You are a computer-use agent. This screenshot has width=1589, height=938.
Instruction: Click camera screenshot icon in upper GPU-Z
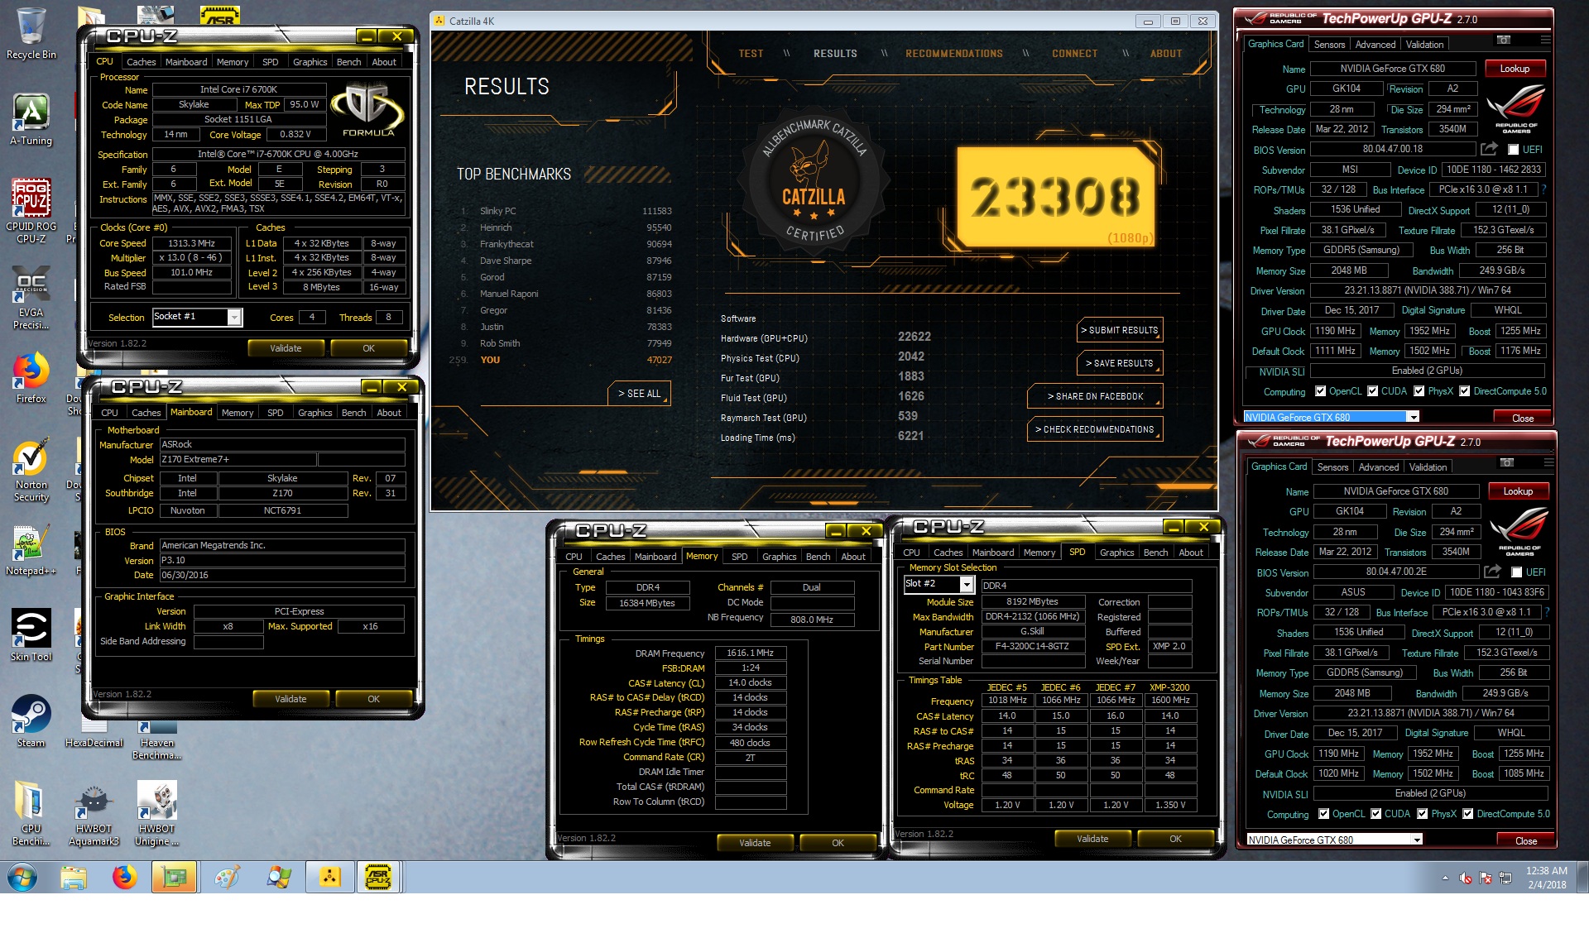pos(1504,40)
